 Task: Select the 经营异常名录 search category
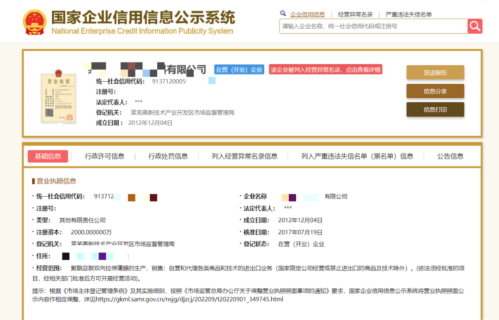(355, 14)
